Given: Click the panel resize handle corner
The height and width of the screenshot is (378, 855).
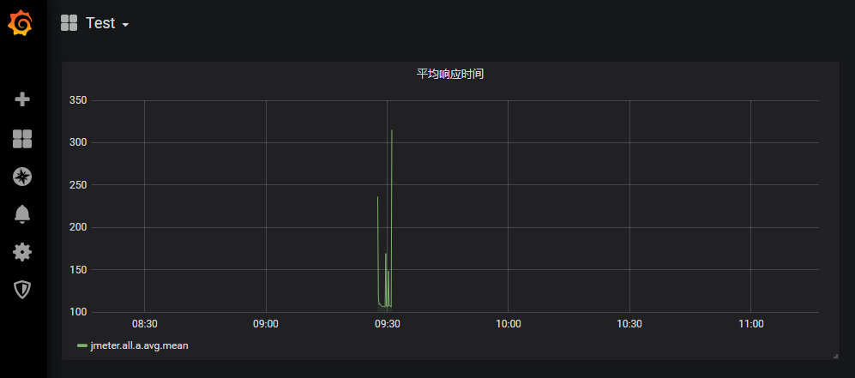Looking at the screenshot, I should tap(835, 357).
